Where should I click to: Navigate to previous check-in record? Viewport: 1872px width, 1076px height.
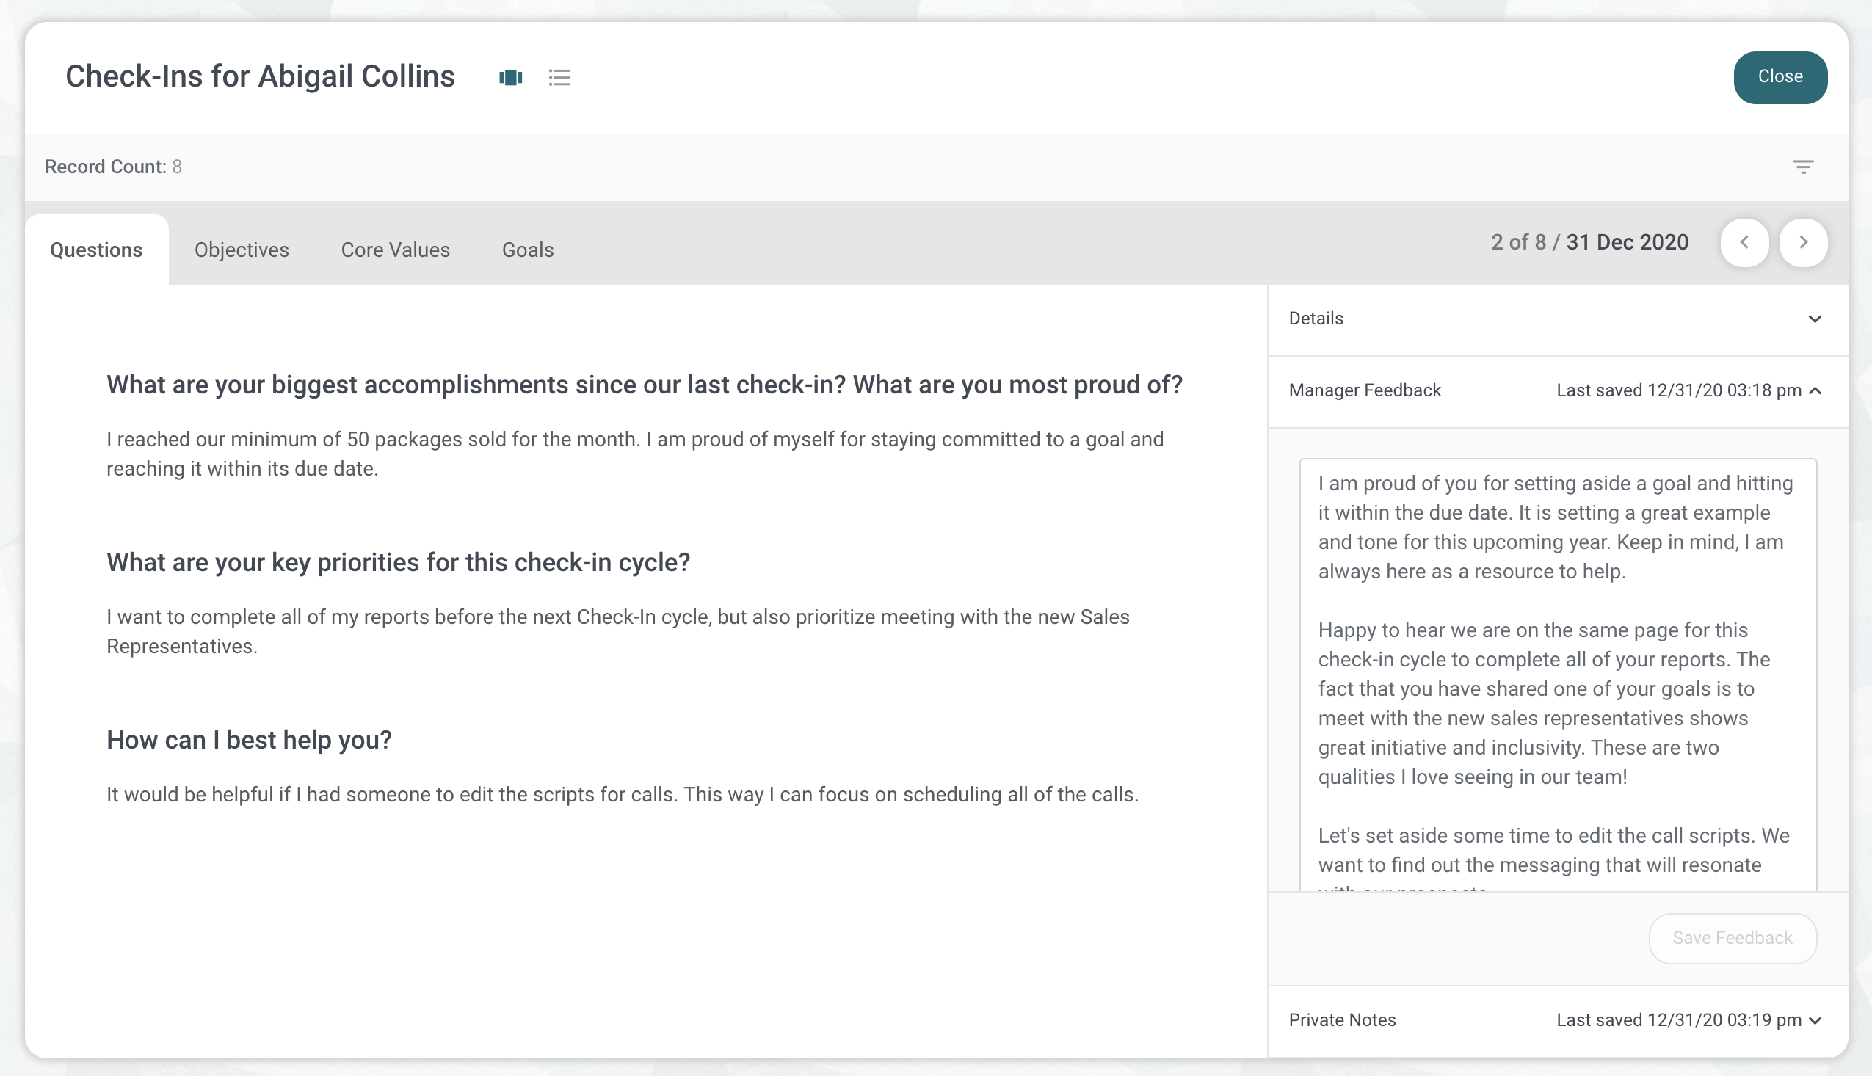[x=1745, y=243]
